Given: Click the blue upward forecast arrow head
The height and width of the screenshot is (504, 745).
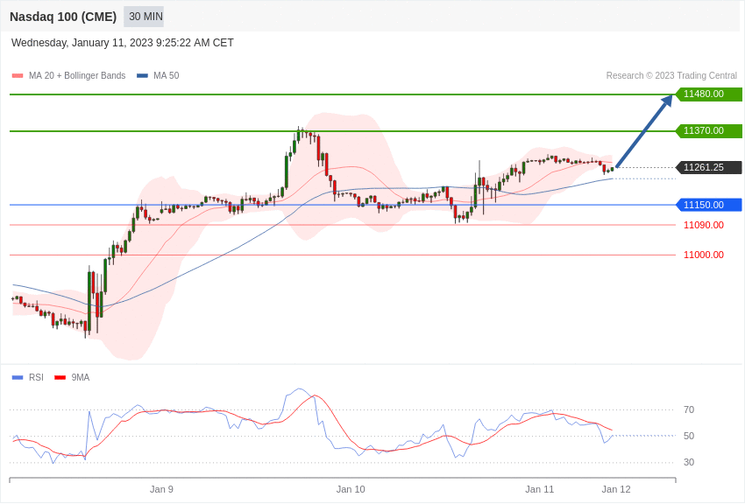Looking at the screenshot, I should tap(666, 101).
